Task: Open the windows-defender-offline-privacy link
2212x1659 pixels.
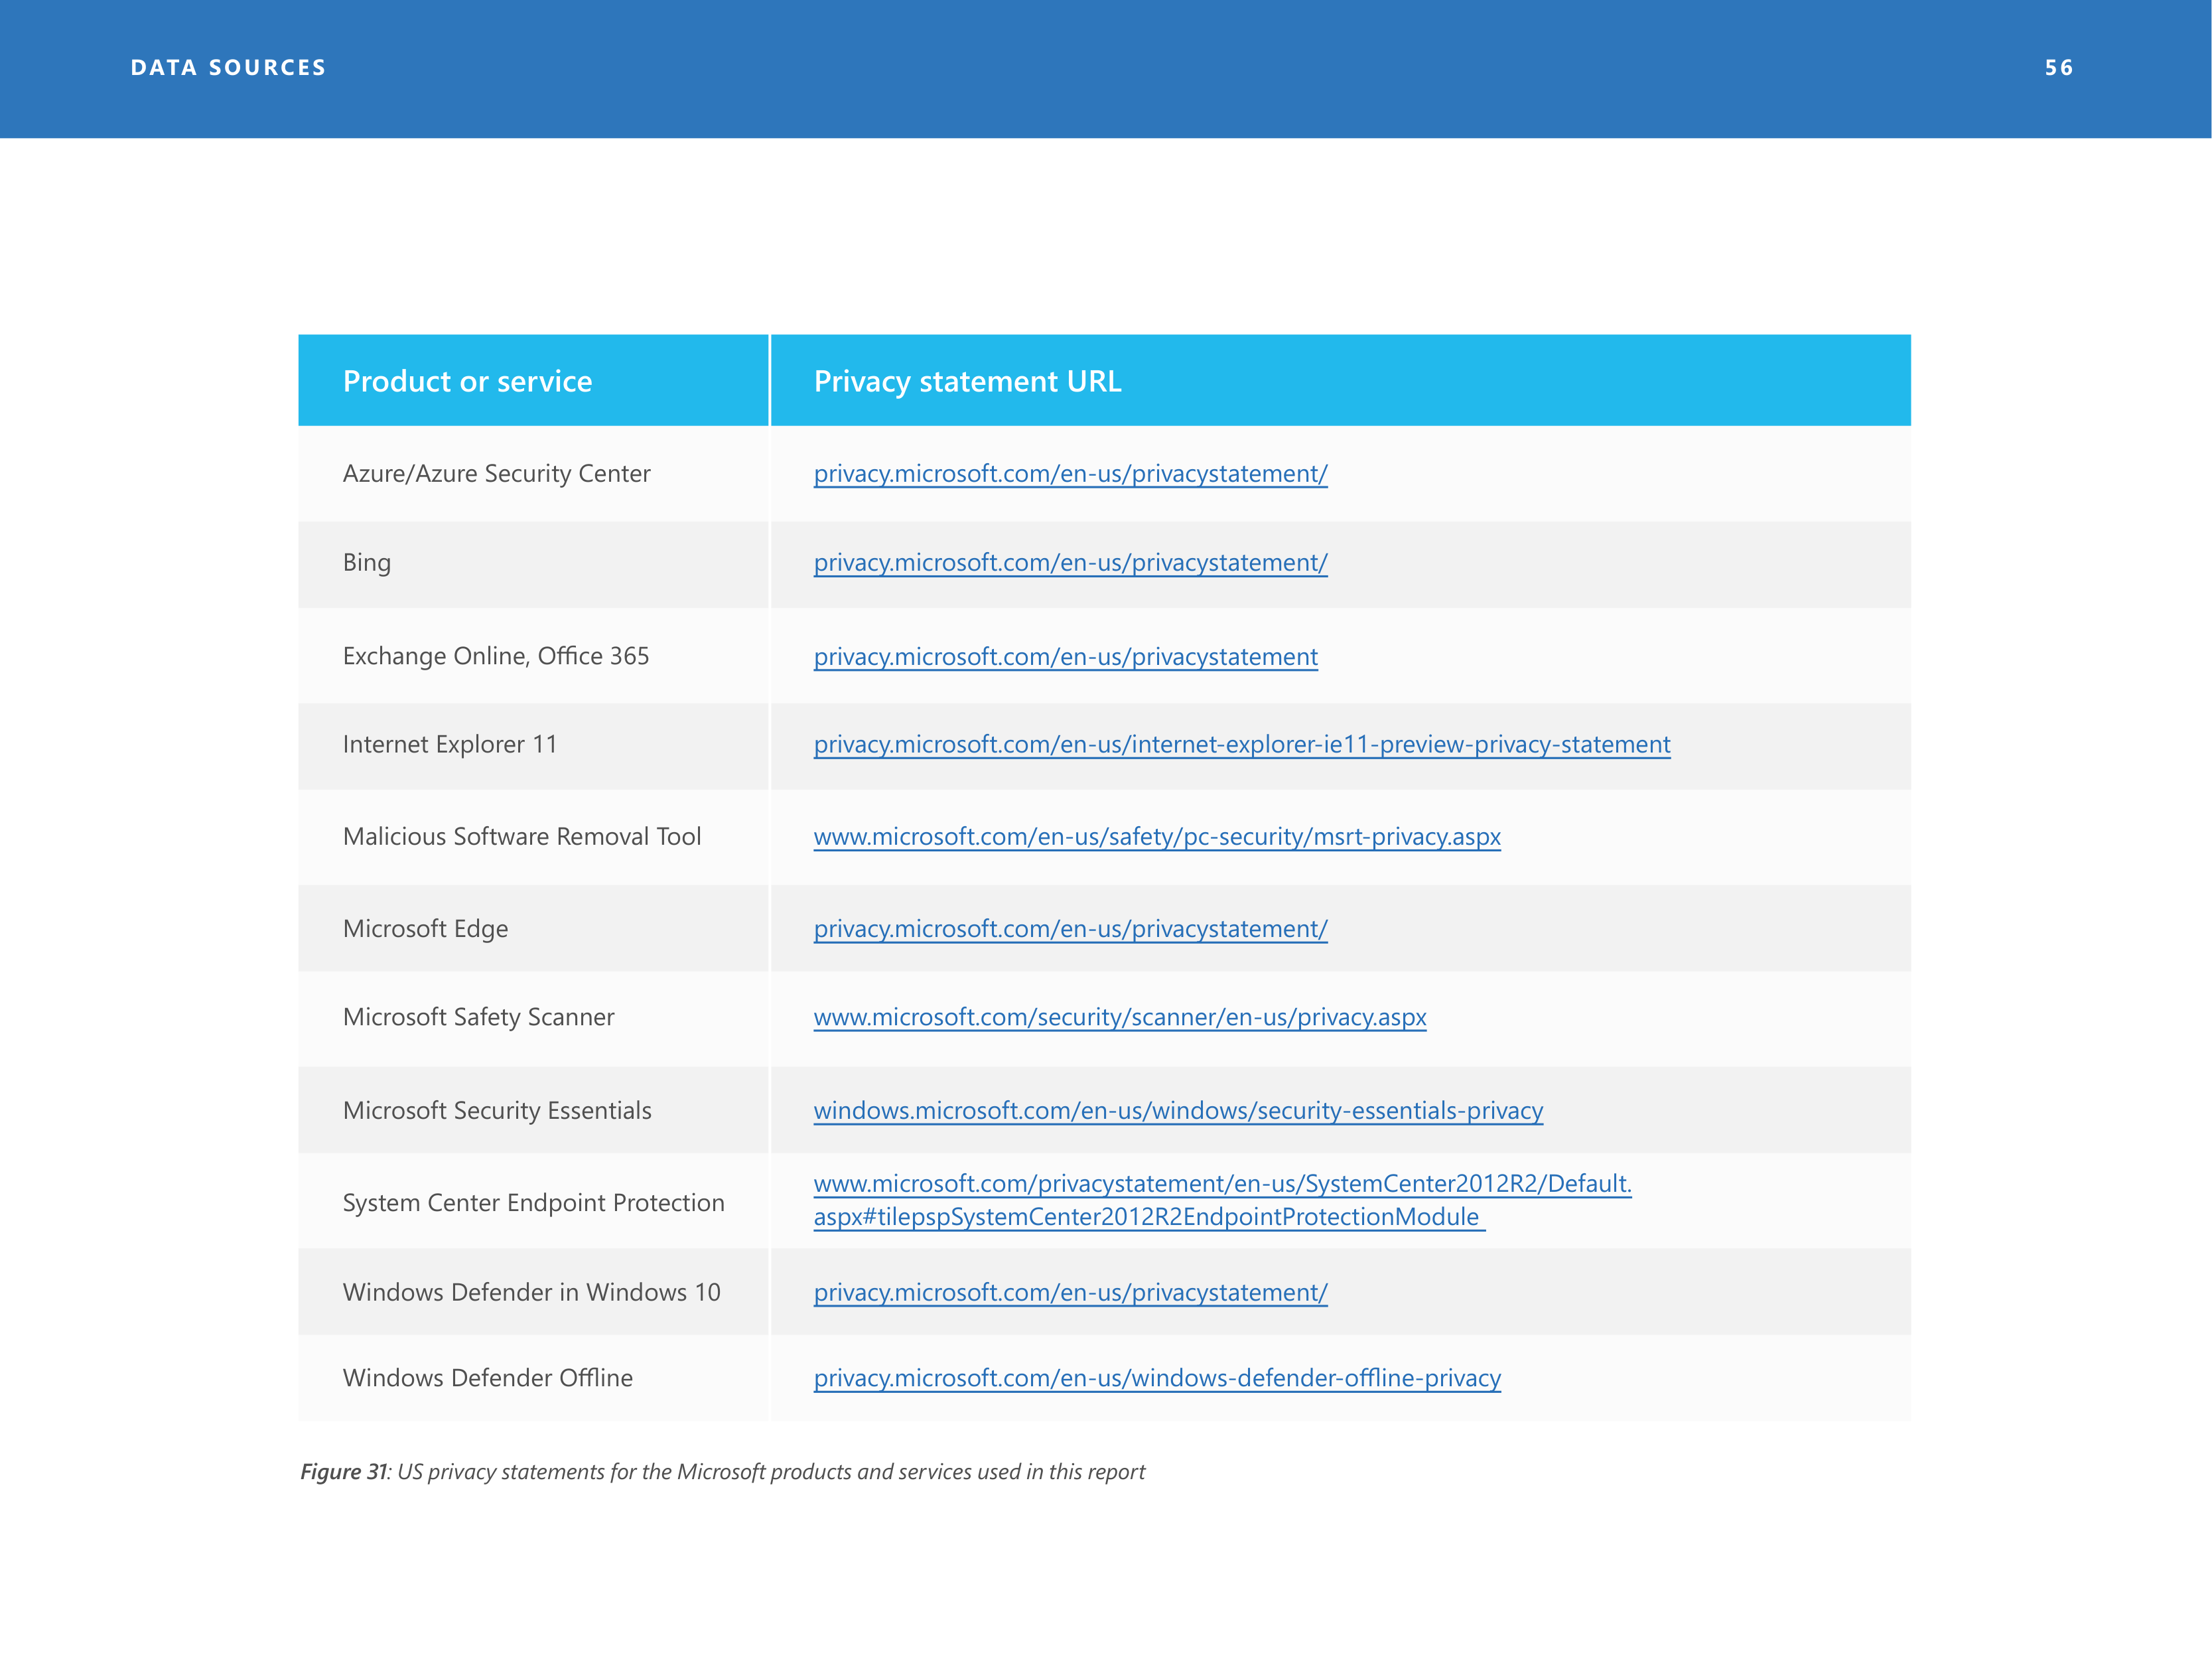Action: point(1157,1378)
